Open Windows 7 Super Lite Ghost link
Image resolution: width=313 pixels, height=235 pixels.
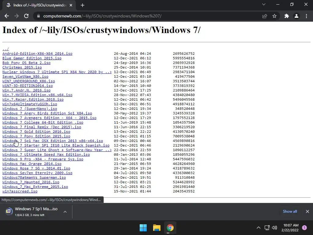point(57,150)
